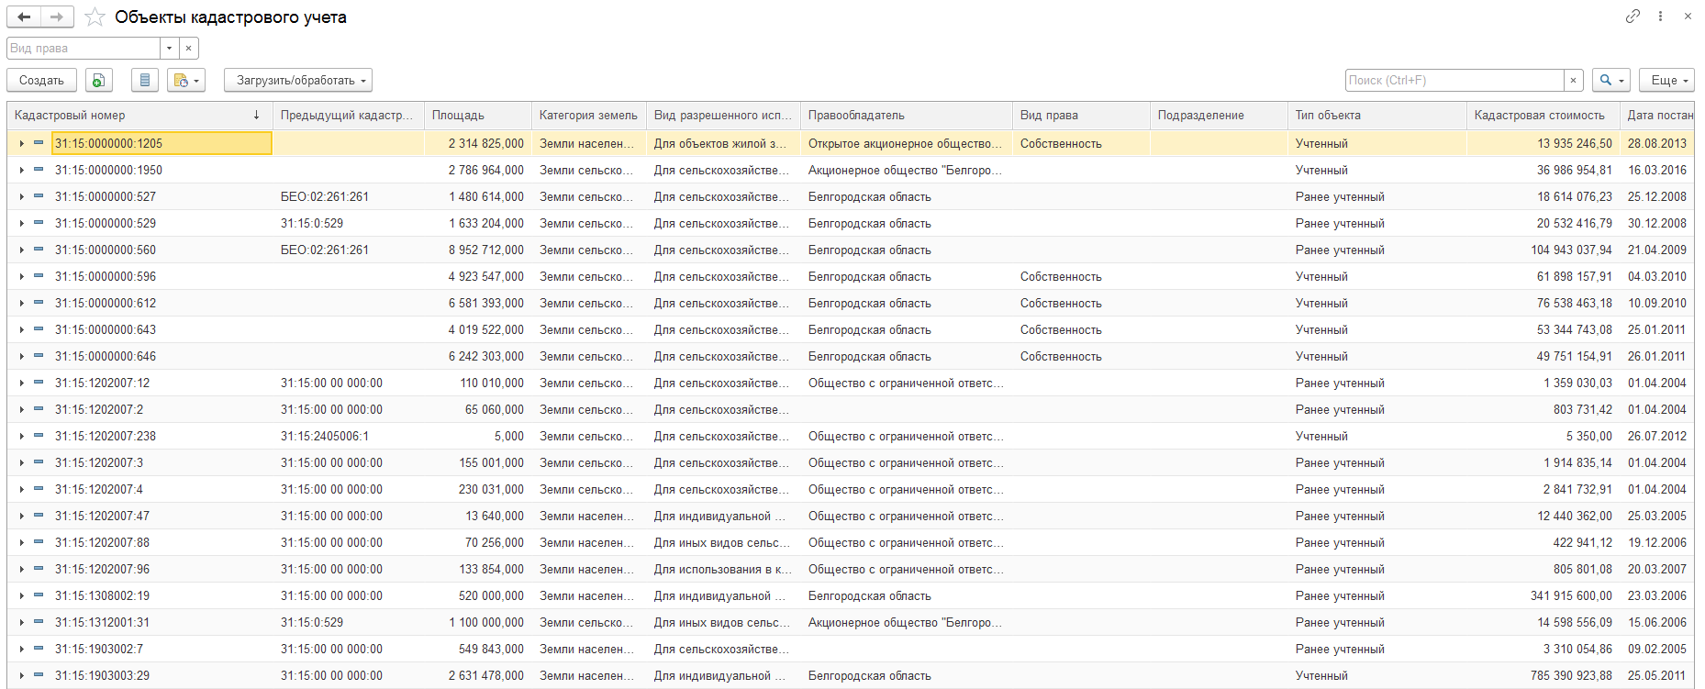Open the Еще menu
The width and height of the screenshot is (1705, 689).
click(x=1666, y=81)
